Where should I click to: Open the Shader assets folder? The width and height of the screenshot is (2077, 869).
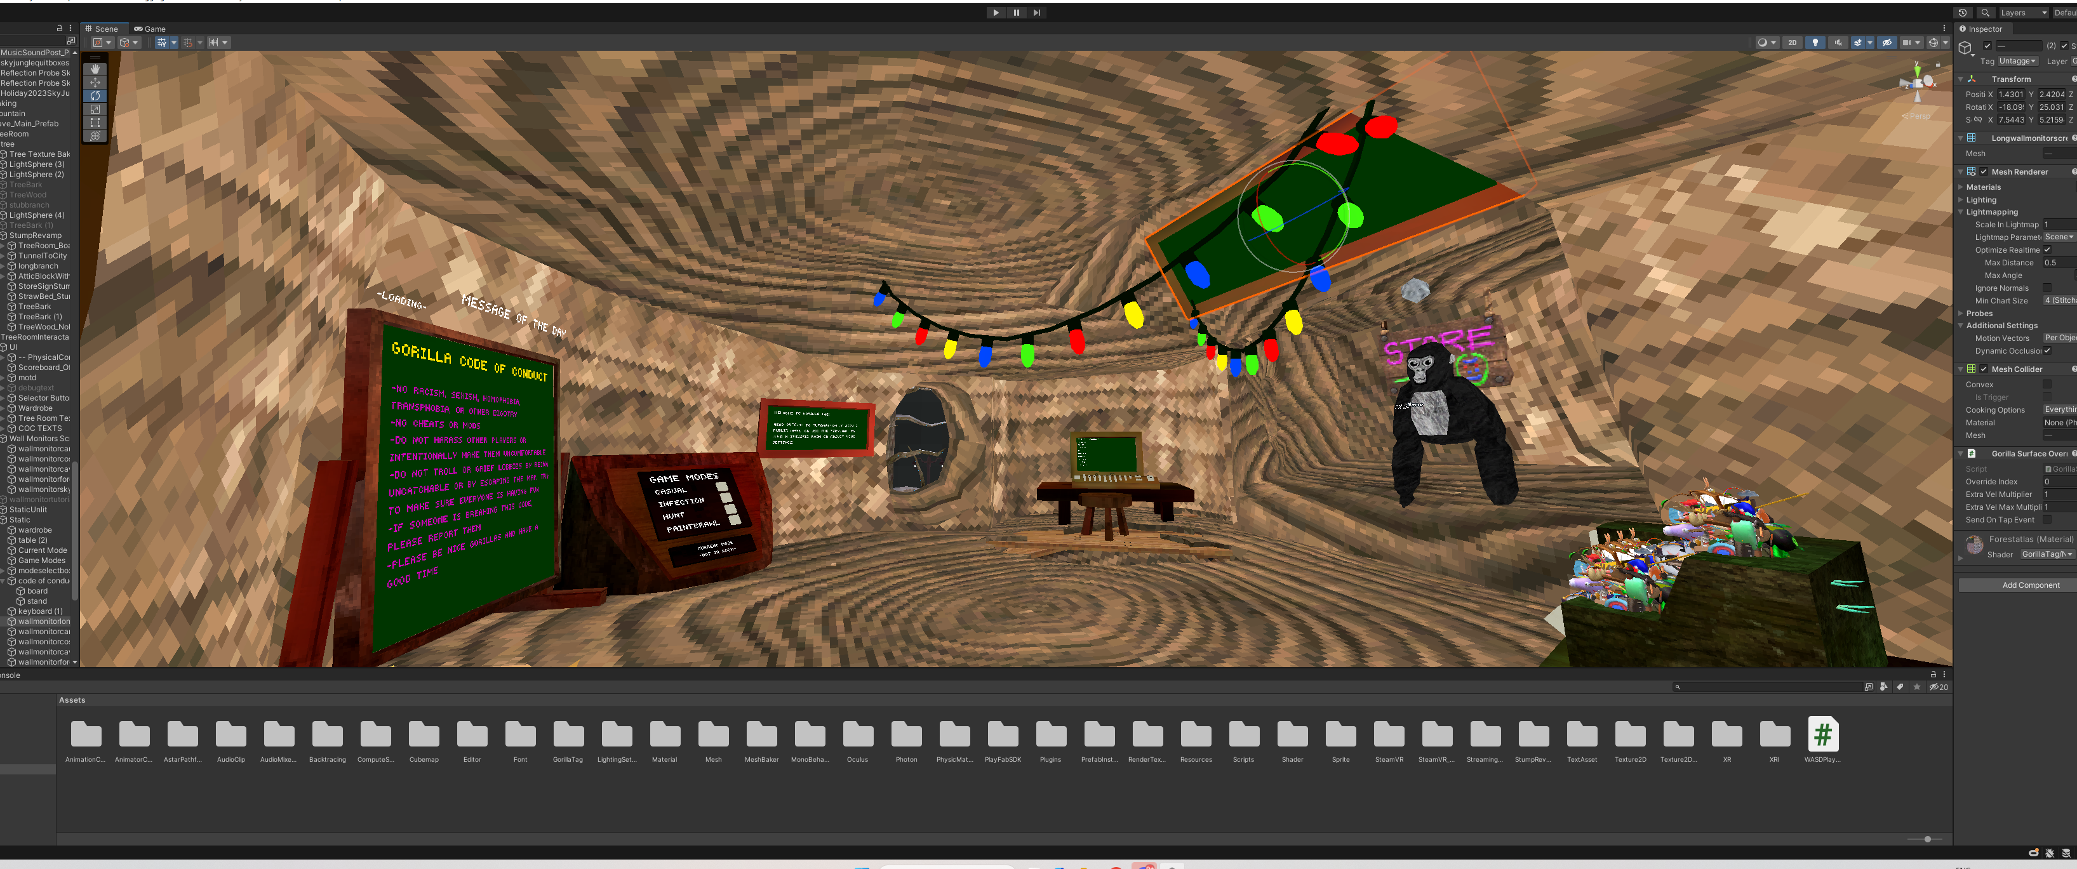click(x=1292, y=740)
